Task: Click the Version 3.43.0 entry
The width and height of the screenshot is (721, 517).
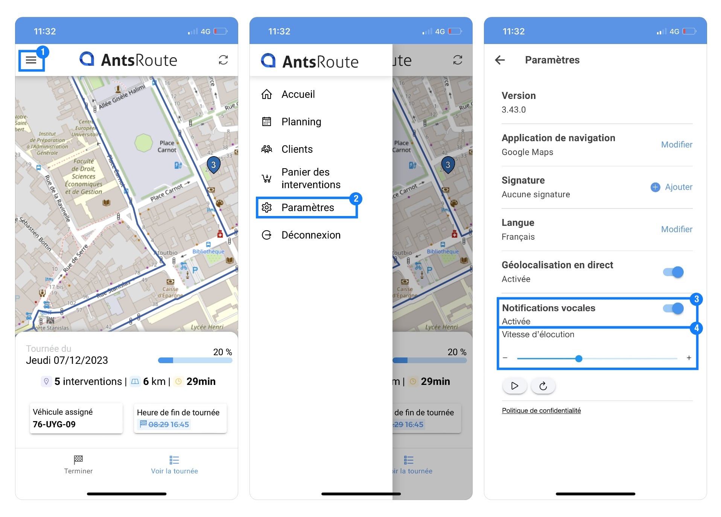Action: [x=597, y=102]
